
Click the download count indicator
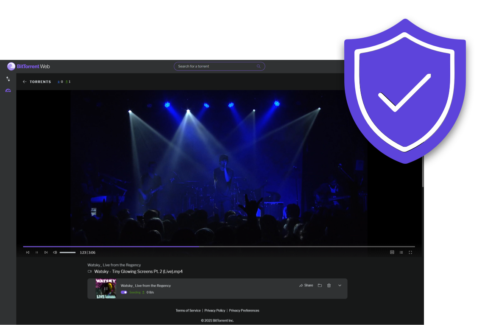[x=60, y=82]
